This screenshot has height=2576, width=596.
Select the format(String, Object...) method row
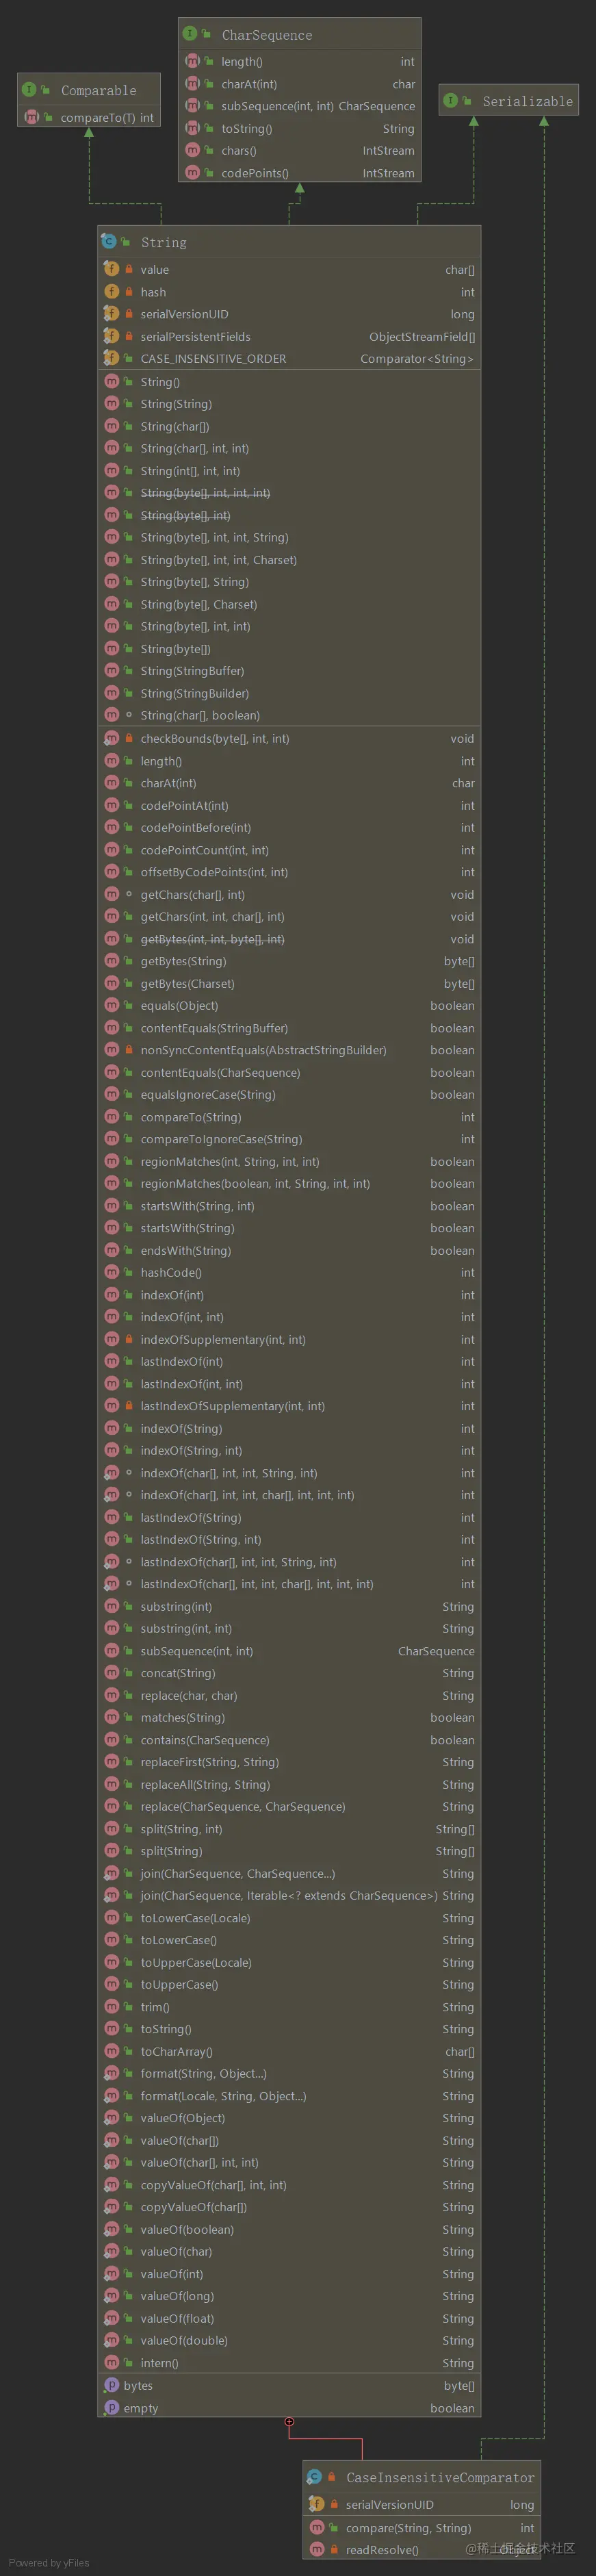click(289, 2073)
